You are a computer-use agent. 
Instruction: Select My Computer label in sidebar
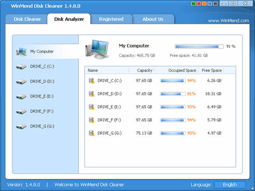42,51
